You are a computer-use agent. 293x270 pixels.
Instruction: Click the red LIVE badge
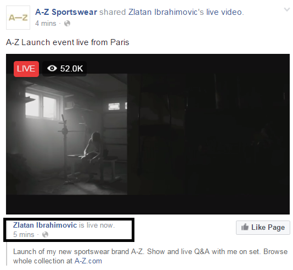click(26, 69)
